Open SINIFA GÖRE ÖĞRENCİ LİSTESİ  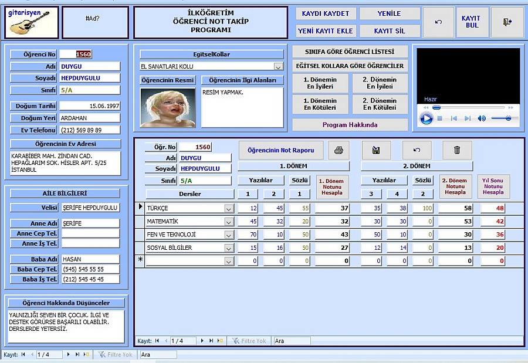pyautogui.click(x=350, y=52)
